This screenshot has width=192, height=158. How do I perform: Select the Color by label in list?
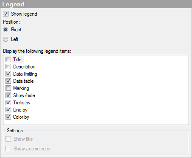click(x=21, y=117)
